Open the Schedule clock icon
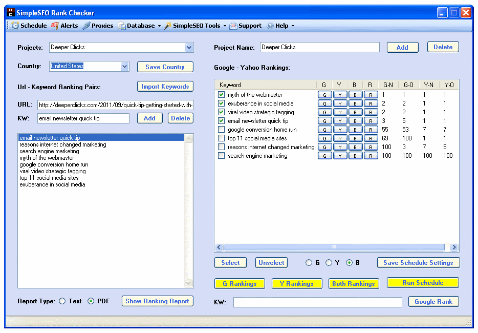 pyautogui.click(x=15, y=26)
